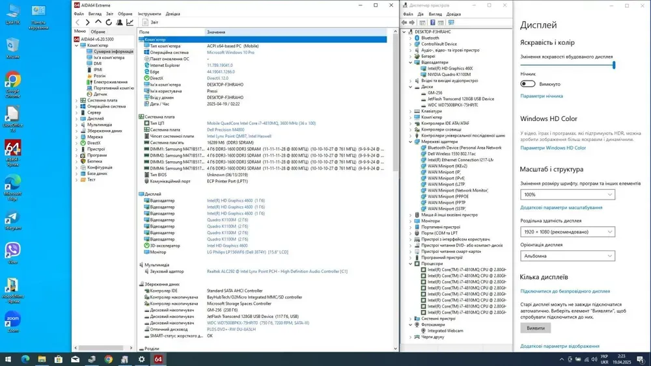The height and width of the screenshot is (366, 651).
Task: Collapse the Відеоадаптери node in Device Manager
Action: click(411, 62)
